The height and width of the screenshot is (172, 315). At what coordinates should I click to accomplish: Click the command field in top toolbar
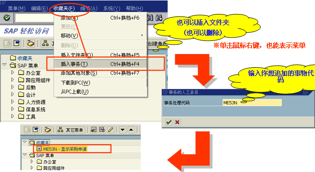click(34, 18)
